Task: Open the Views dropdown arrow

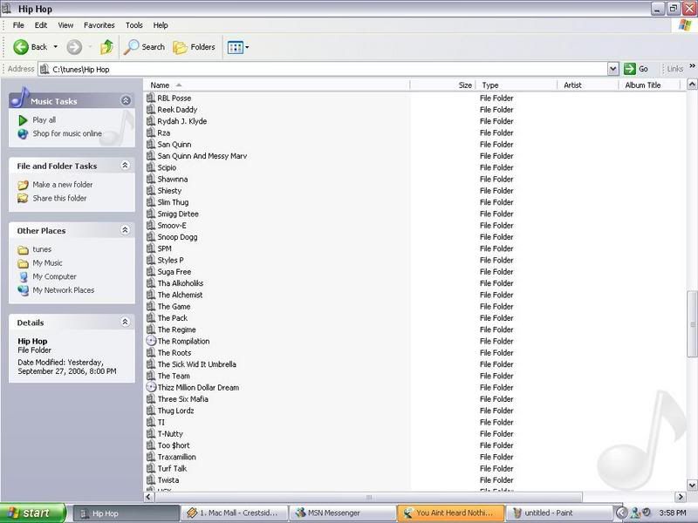Action: [x=247, y=47]
